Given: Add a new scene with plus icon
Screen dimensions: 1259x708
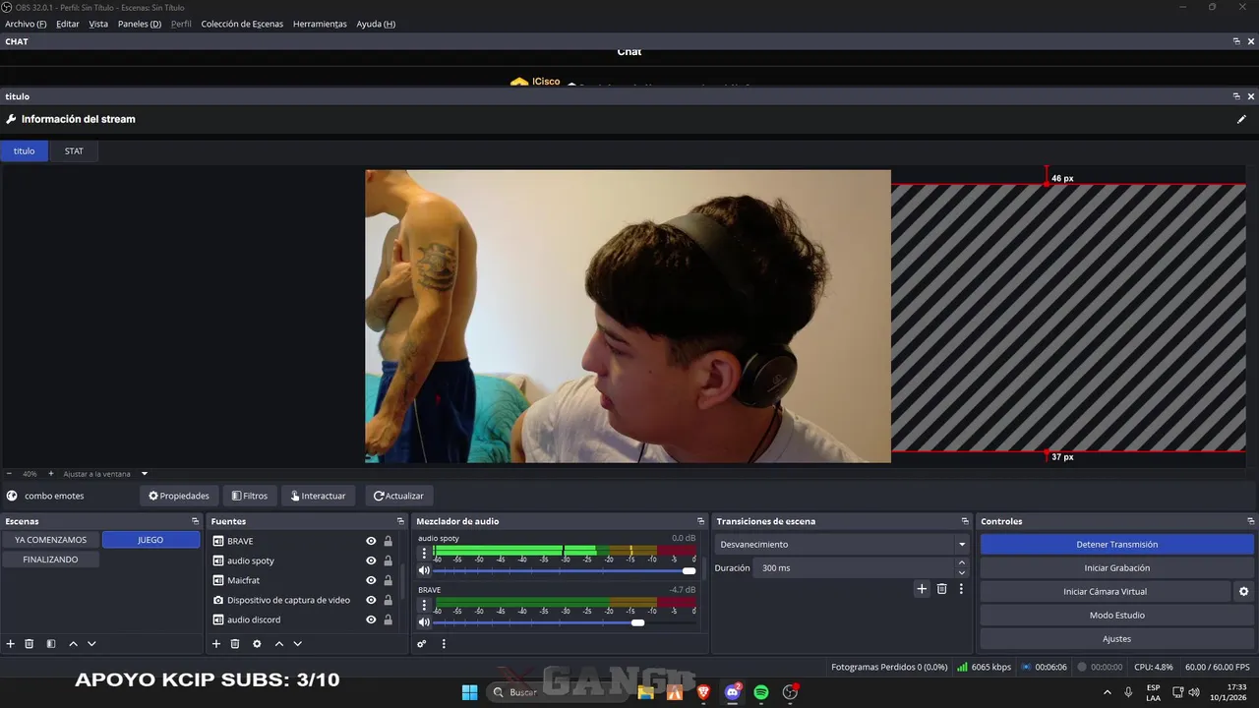Looking at the screenshot, I should 11,644.
